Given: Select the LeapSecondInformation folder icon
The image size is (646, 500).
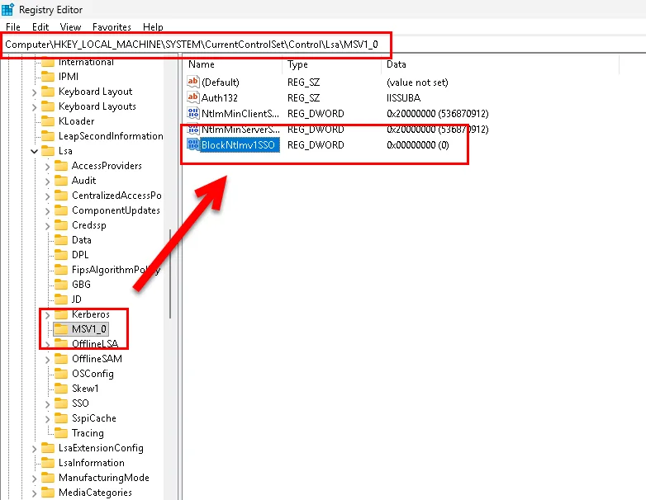Looking at the screenshot, I should (48, 136).
